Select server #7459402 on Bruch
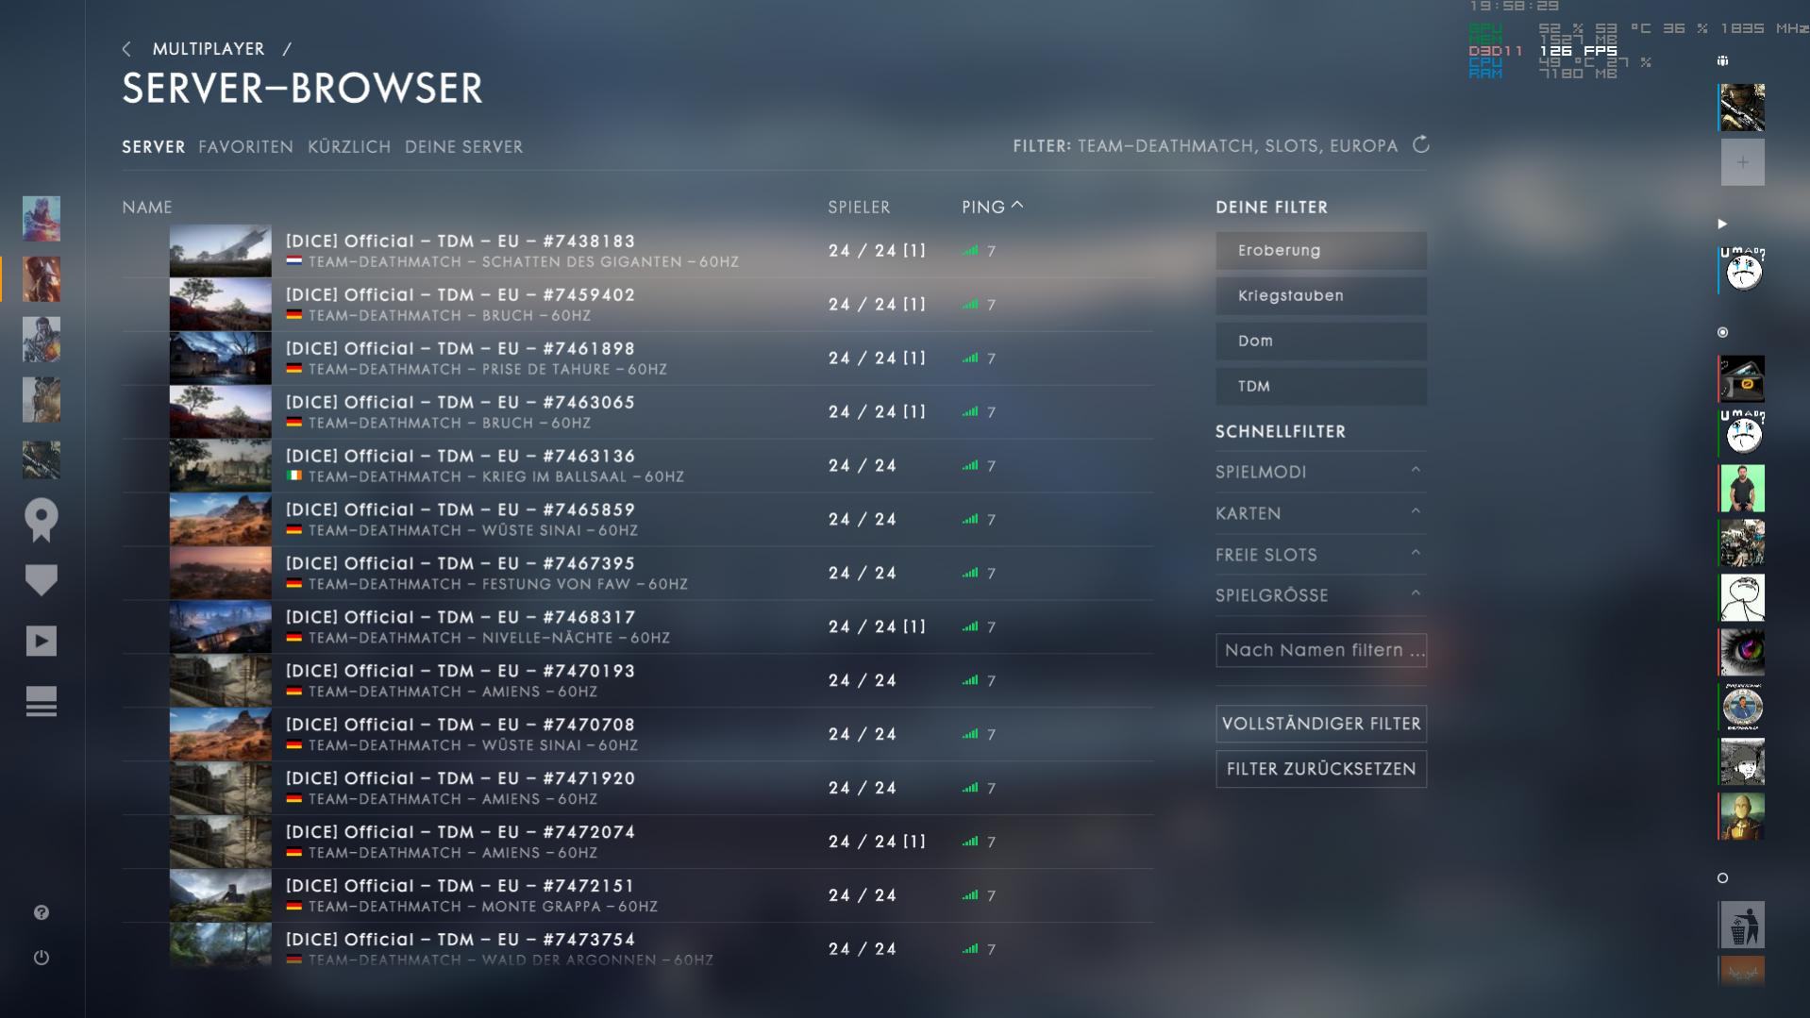This screenshot has width=1810, height=1018. tap(637, 305)
